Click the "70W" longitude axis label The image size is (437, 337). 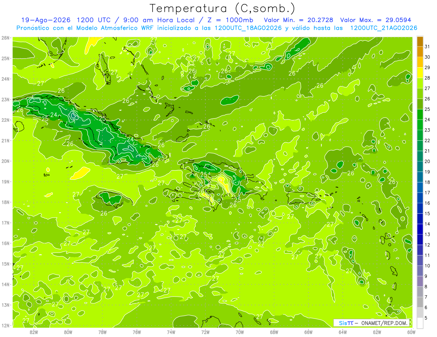(240, 332)
